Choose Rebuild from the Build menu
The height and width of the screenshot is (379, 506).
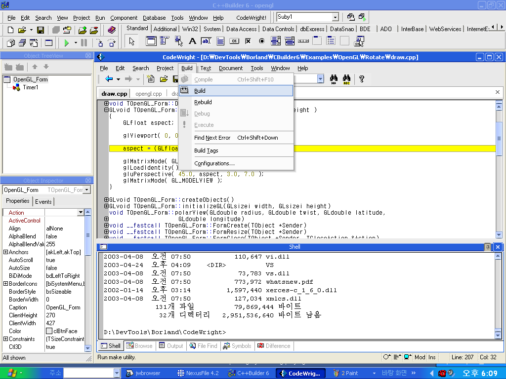point(203,102)
